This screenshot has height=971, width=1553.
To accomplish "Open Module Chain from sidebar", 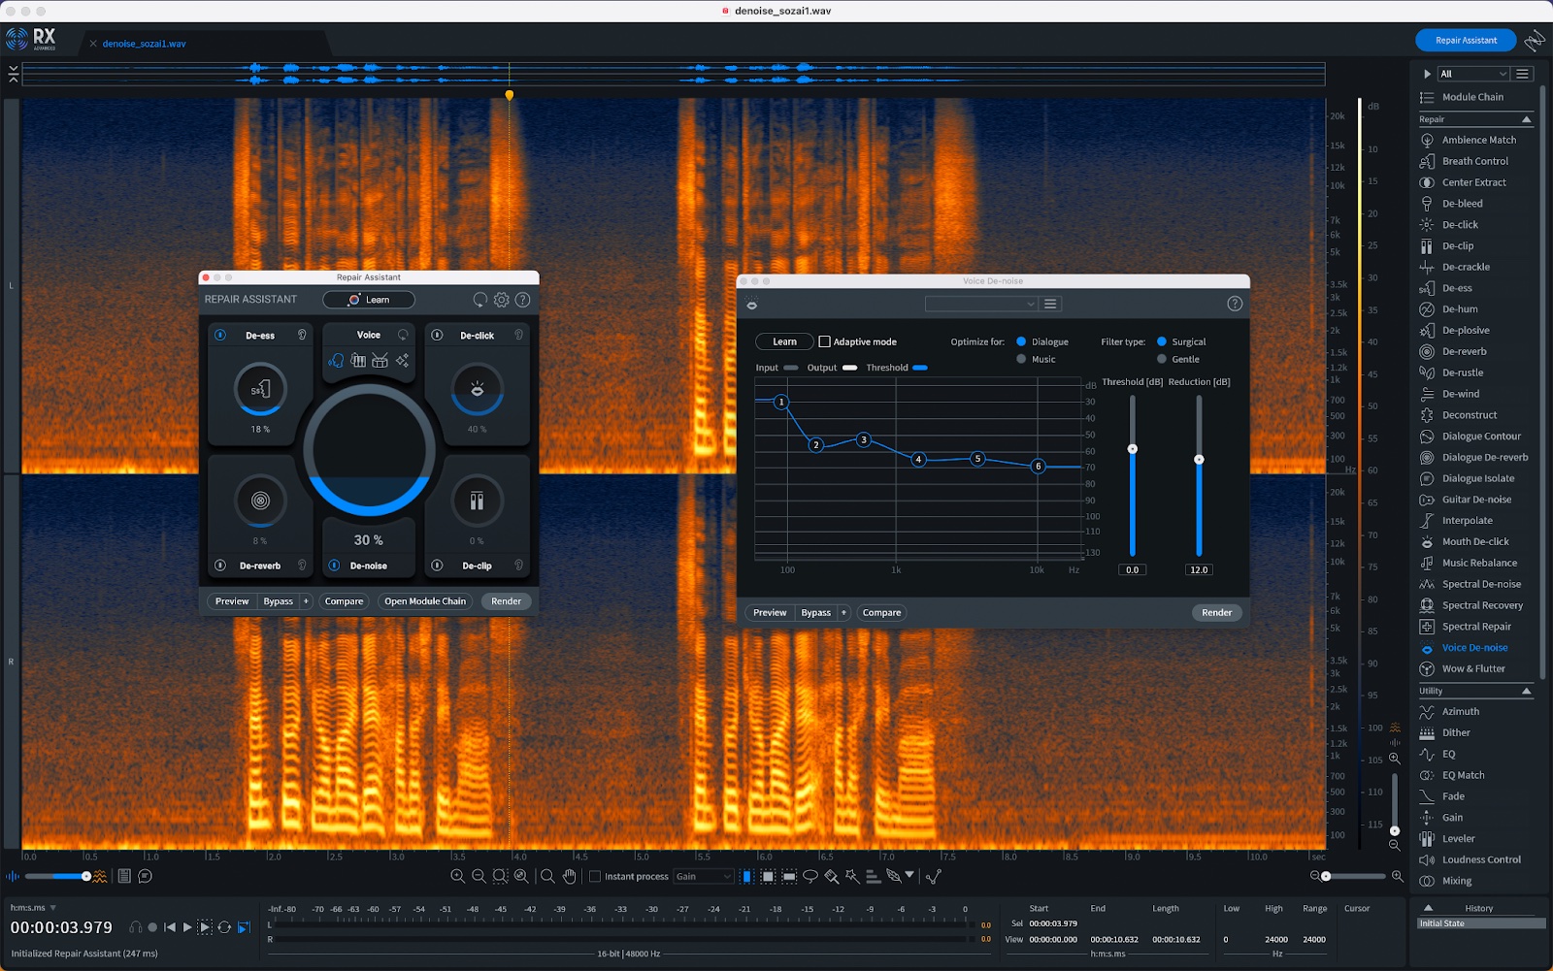I will tap(1472, 97).
